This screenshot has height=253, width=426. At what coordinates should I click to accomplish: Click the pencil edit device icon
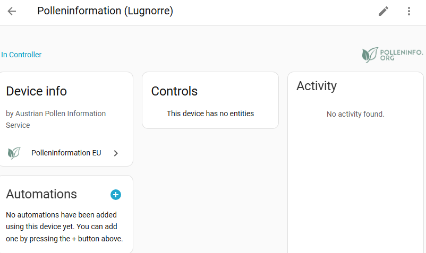[384, 11]
